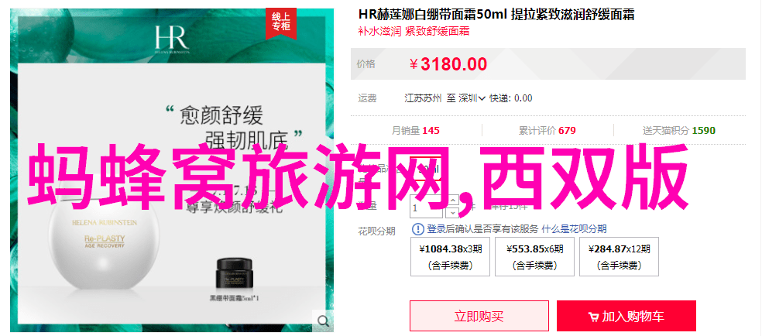Decrease quantity with the down arrow
Image resolution: width=762 pixels, height=336 pixels.
(x=453, y=212)
